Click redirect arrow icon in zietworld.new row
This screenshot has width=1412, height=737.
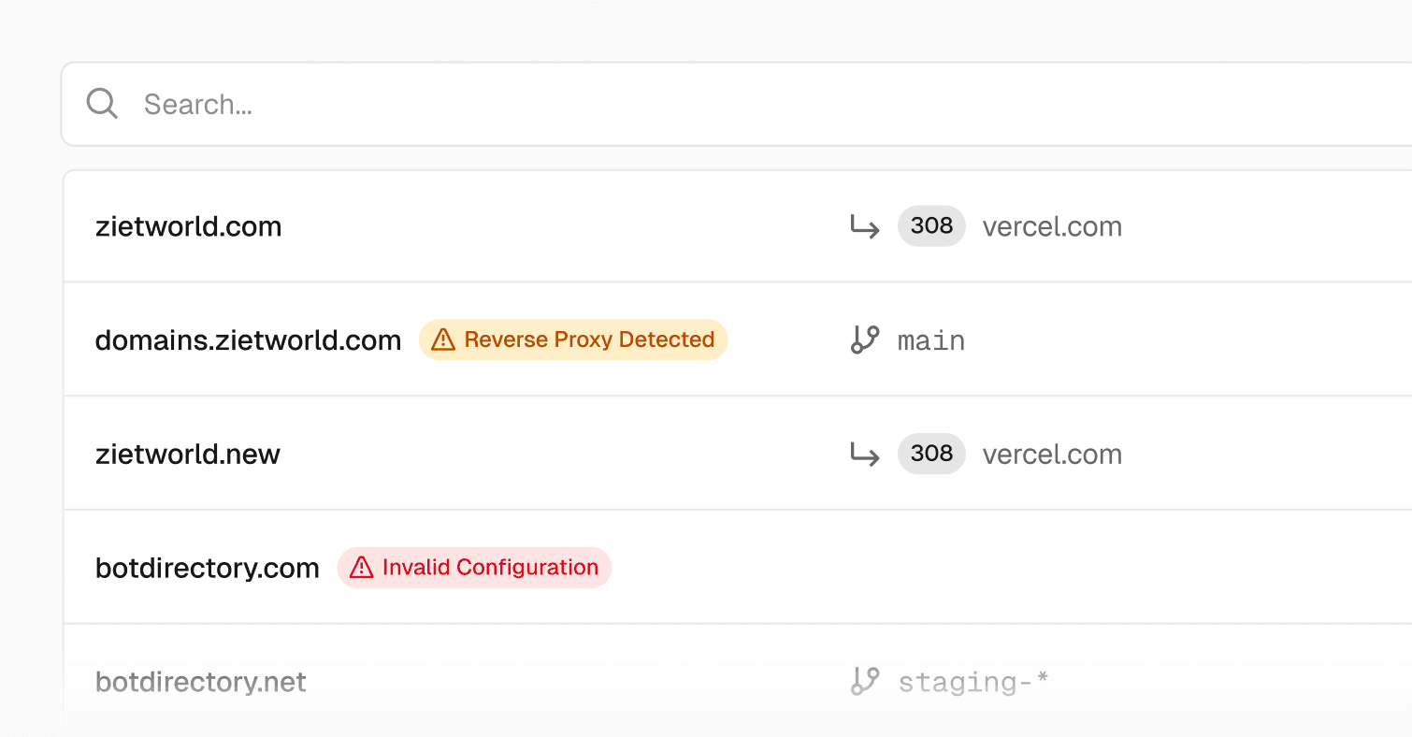[864, 455]
